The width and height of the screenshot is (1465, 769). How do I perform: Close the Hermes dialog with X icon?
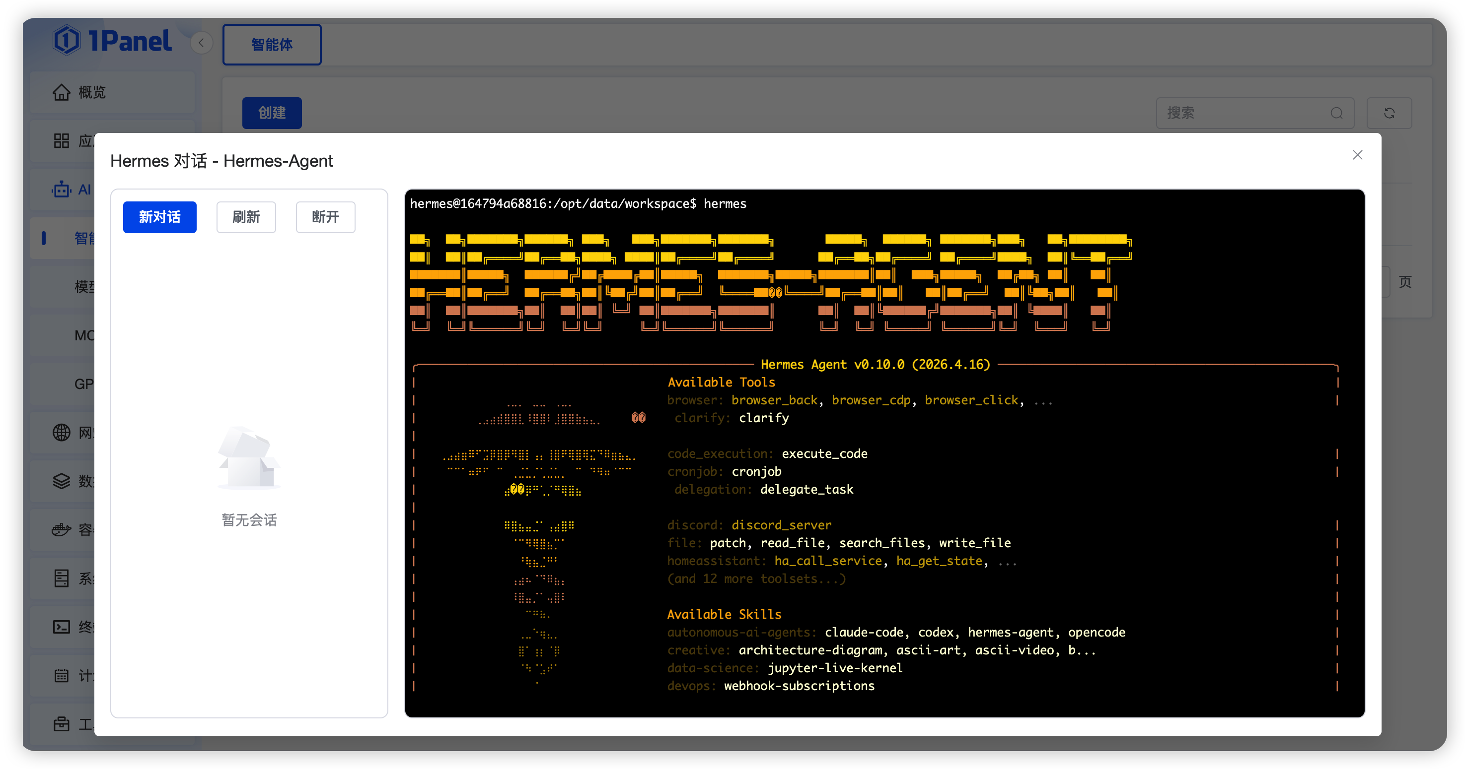click(x=1357, y=155)
